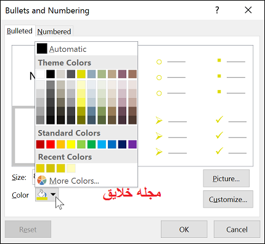Select the checkmark bullet style
Viewport: 265px width, 244px height.
pyautogui.click(x=230, y=136)
